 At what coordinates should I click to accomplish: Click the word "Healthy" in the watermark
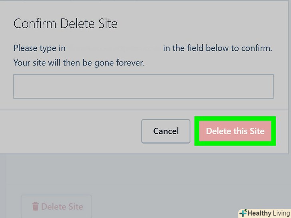click(259, 213)
